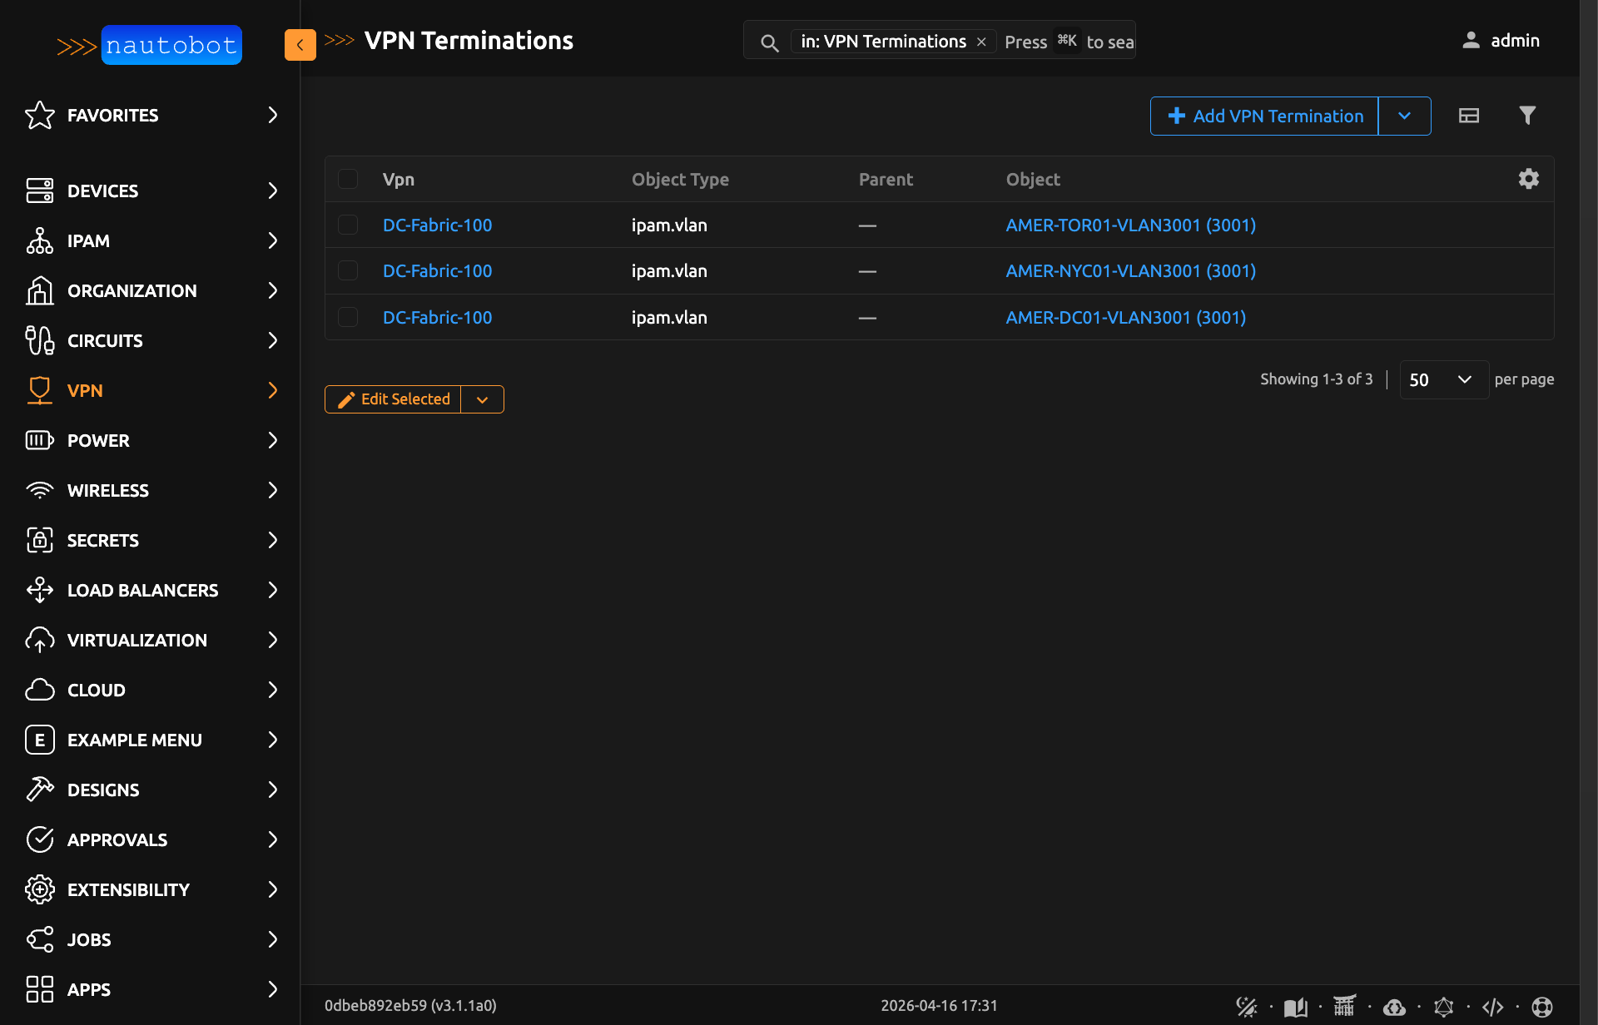Click the Add VPN Termination button
The width and height of the screenshot is (1598, 1025).
1263,116
